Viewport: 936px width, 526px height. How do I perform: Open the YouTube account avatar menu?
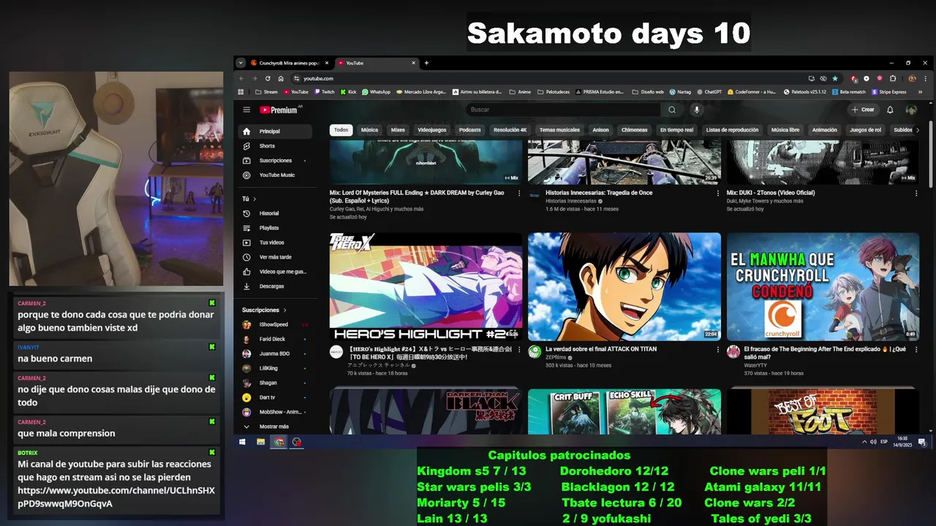pyautogui.click(x=911, y=110)
